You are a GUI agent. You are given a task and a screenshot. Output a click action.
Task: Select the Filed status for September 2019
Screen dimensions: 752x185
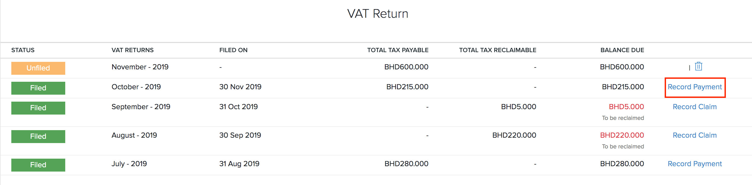38,108
